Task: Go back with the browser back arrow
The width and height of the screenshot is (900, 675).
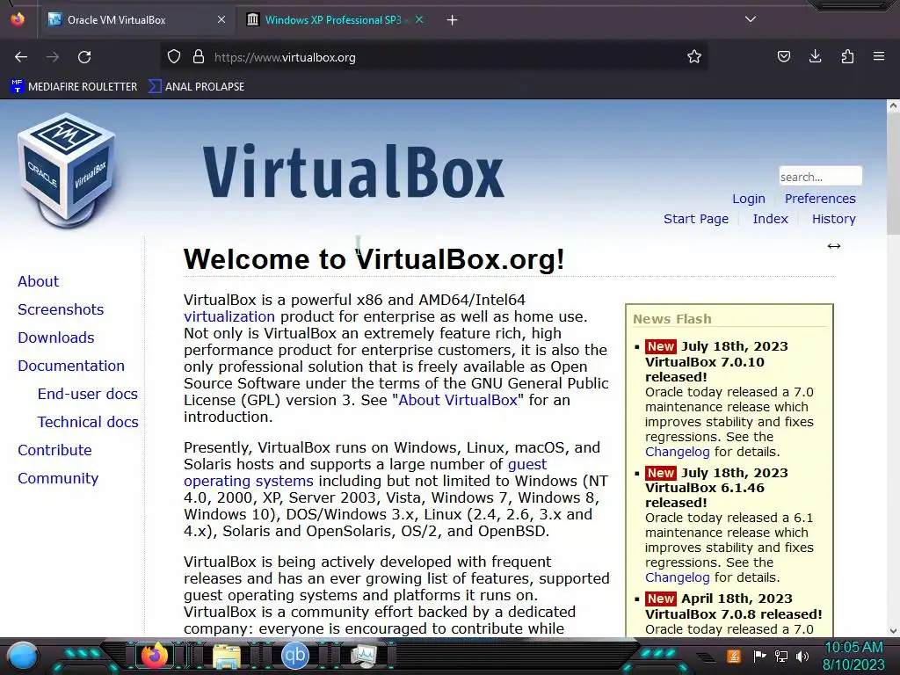Action: pyautogui.click(x=21, y=57)
